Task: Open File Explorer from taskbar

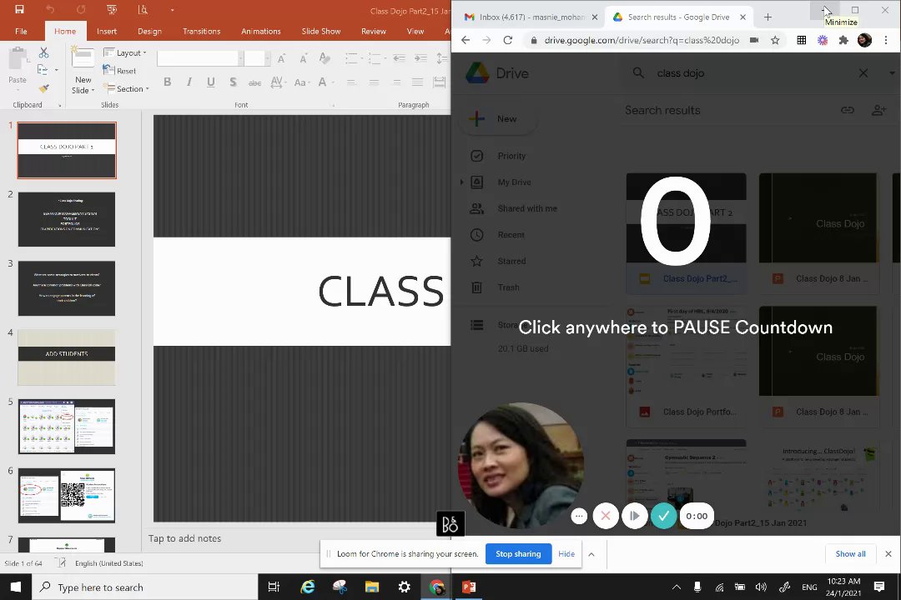Action: [372, 587]
